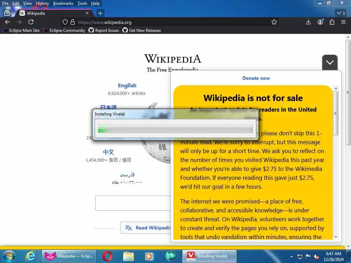Show site security padlock information
Image resolution: width=351 pixels, height=263 pixels.
pos(73,22)
